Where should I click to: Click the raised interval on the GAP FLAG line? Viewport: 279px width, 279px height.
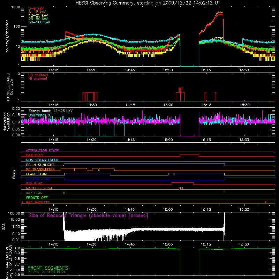coord(189,154)
